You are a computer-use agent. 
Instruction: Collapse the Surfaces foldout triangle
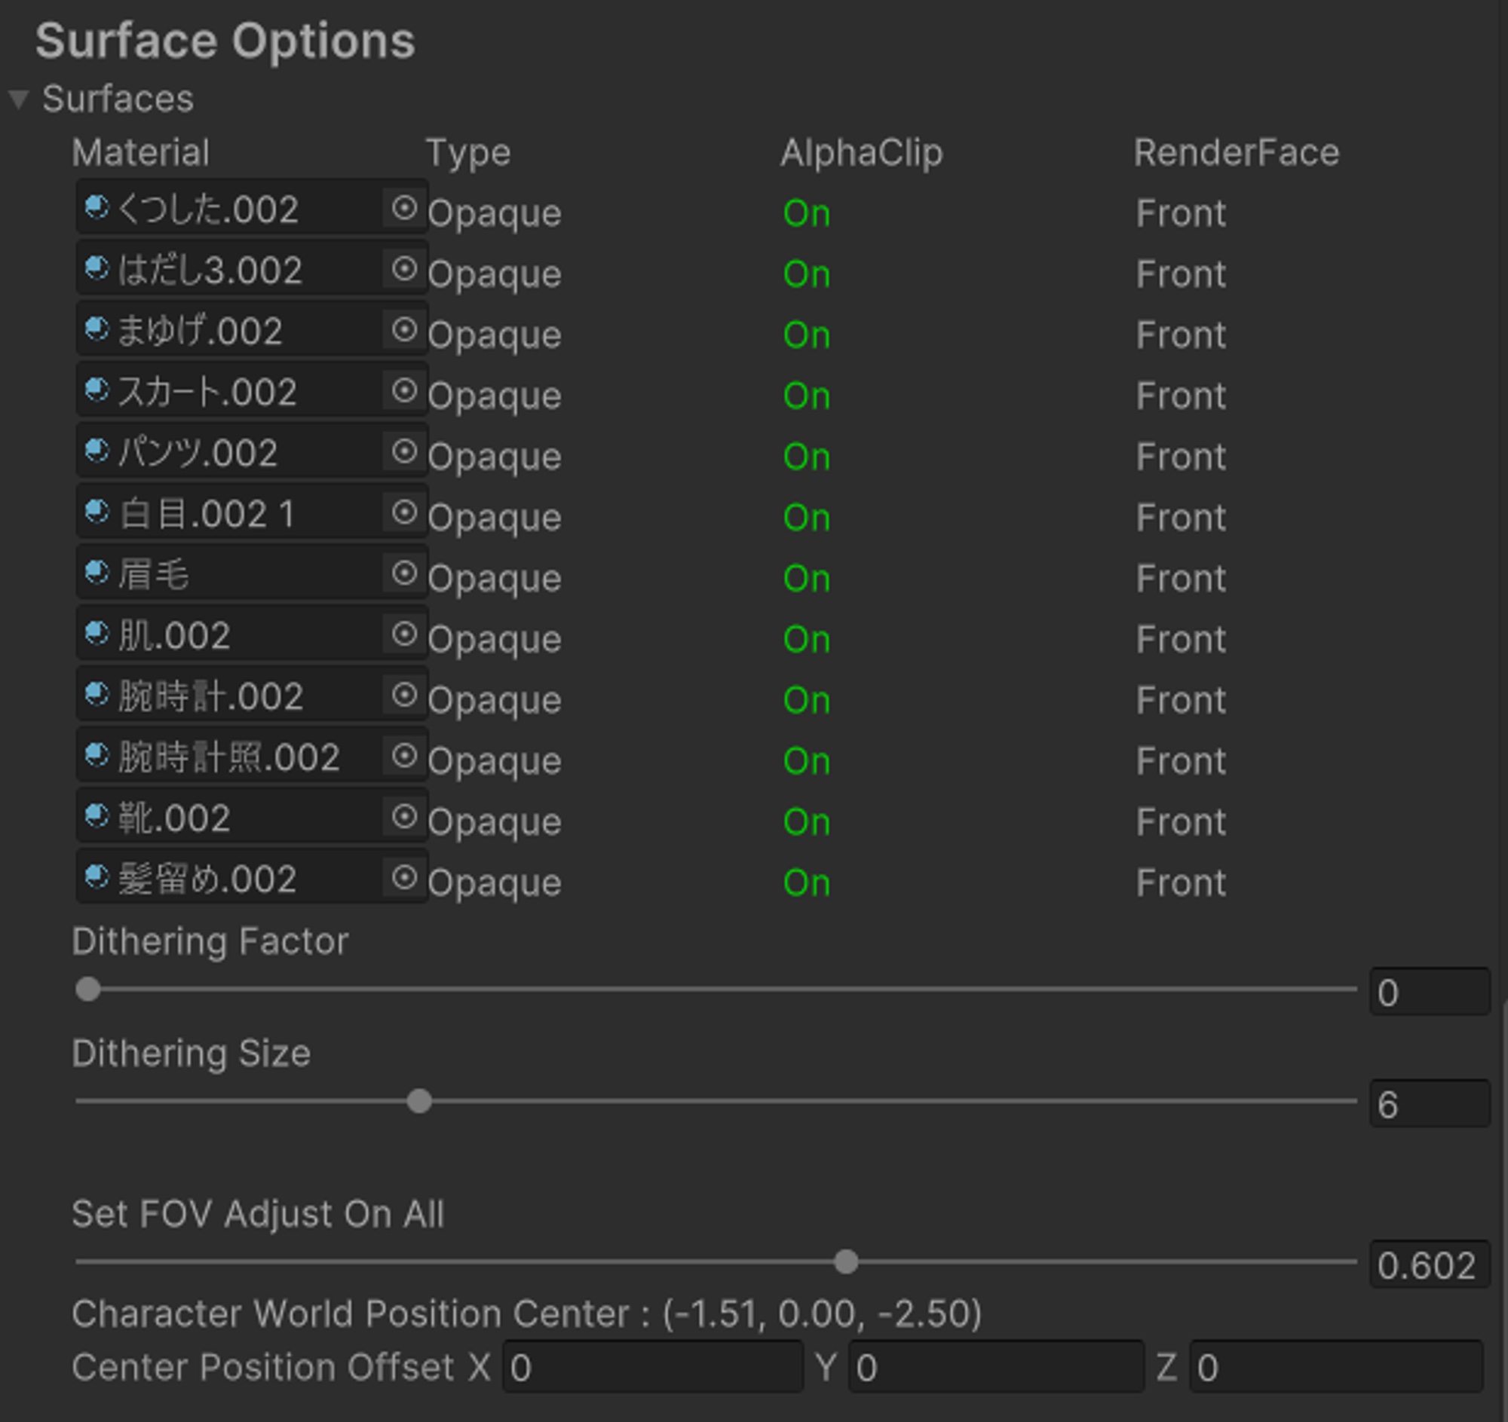[19, 99]
